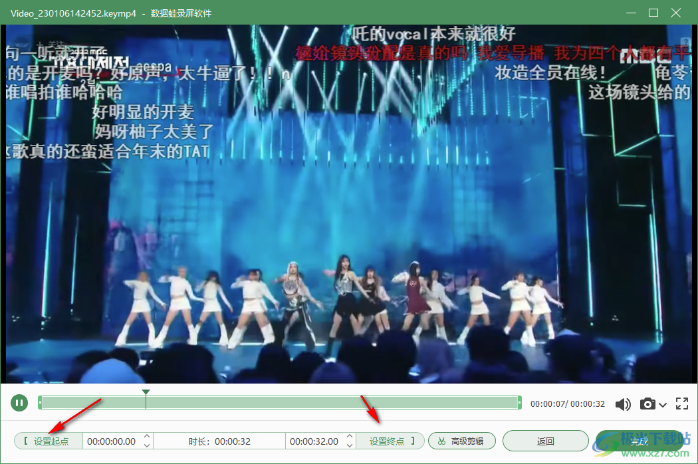Click the green playback timeline bar
The height and width of the screenshot is (464, 698).
[280, 403]
